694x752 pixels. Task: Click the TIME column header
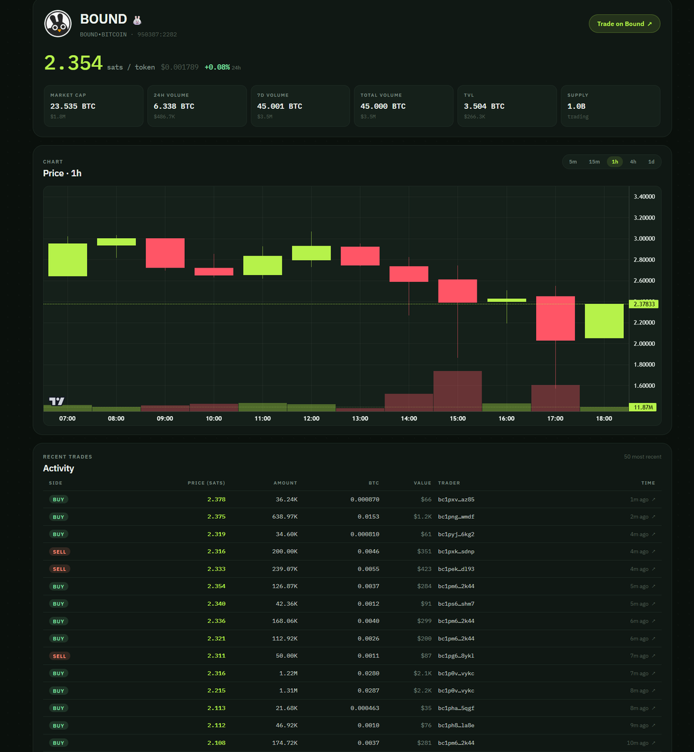648,483
